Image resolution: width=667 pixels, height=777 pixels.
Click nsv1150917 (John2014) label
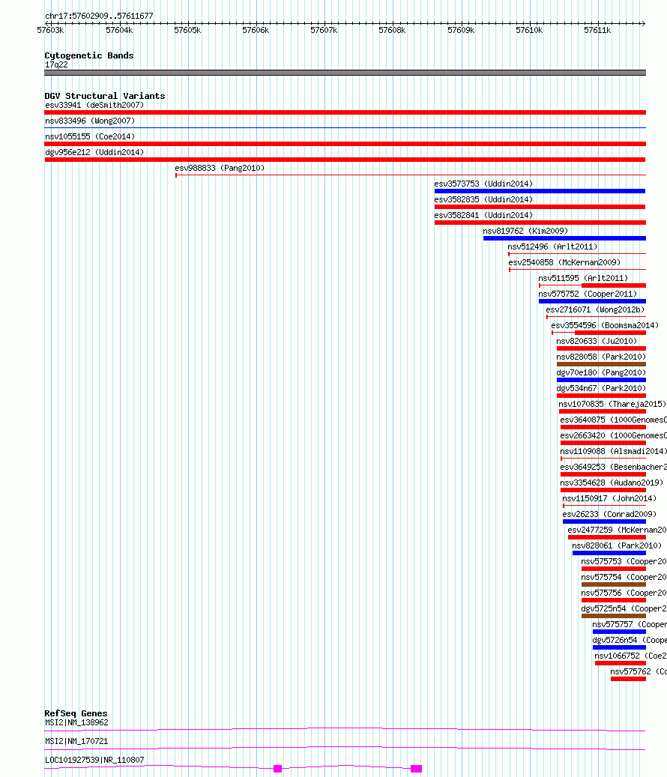point(609,498)
